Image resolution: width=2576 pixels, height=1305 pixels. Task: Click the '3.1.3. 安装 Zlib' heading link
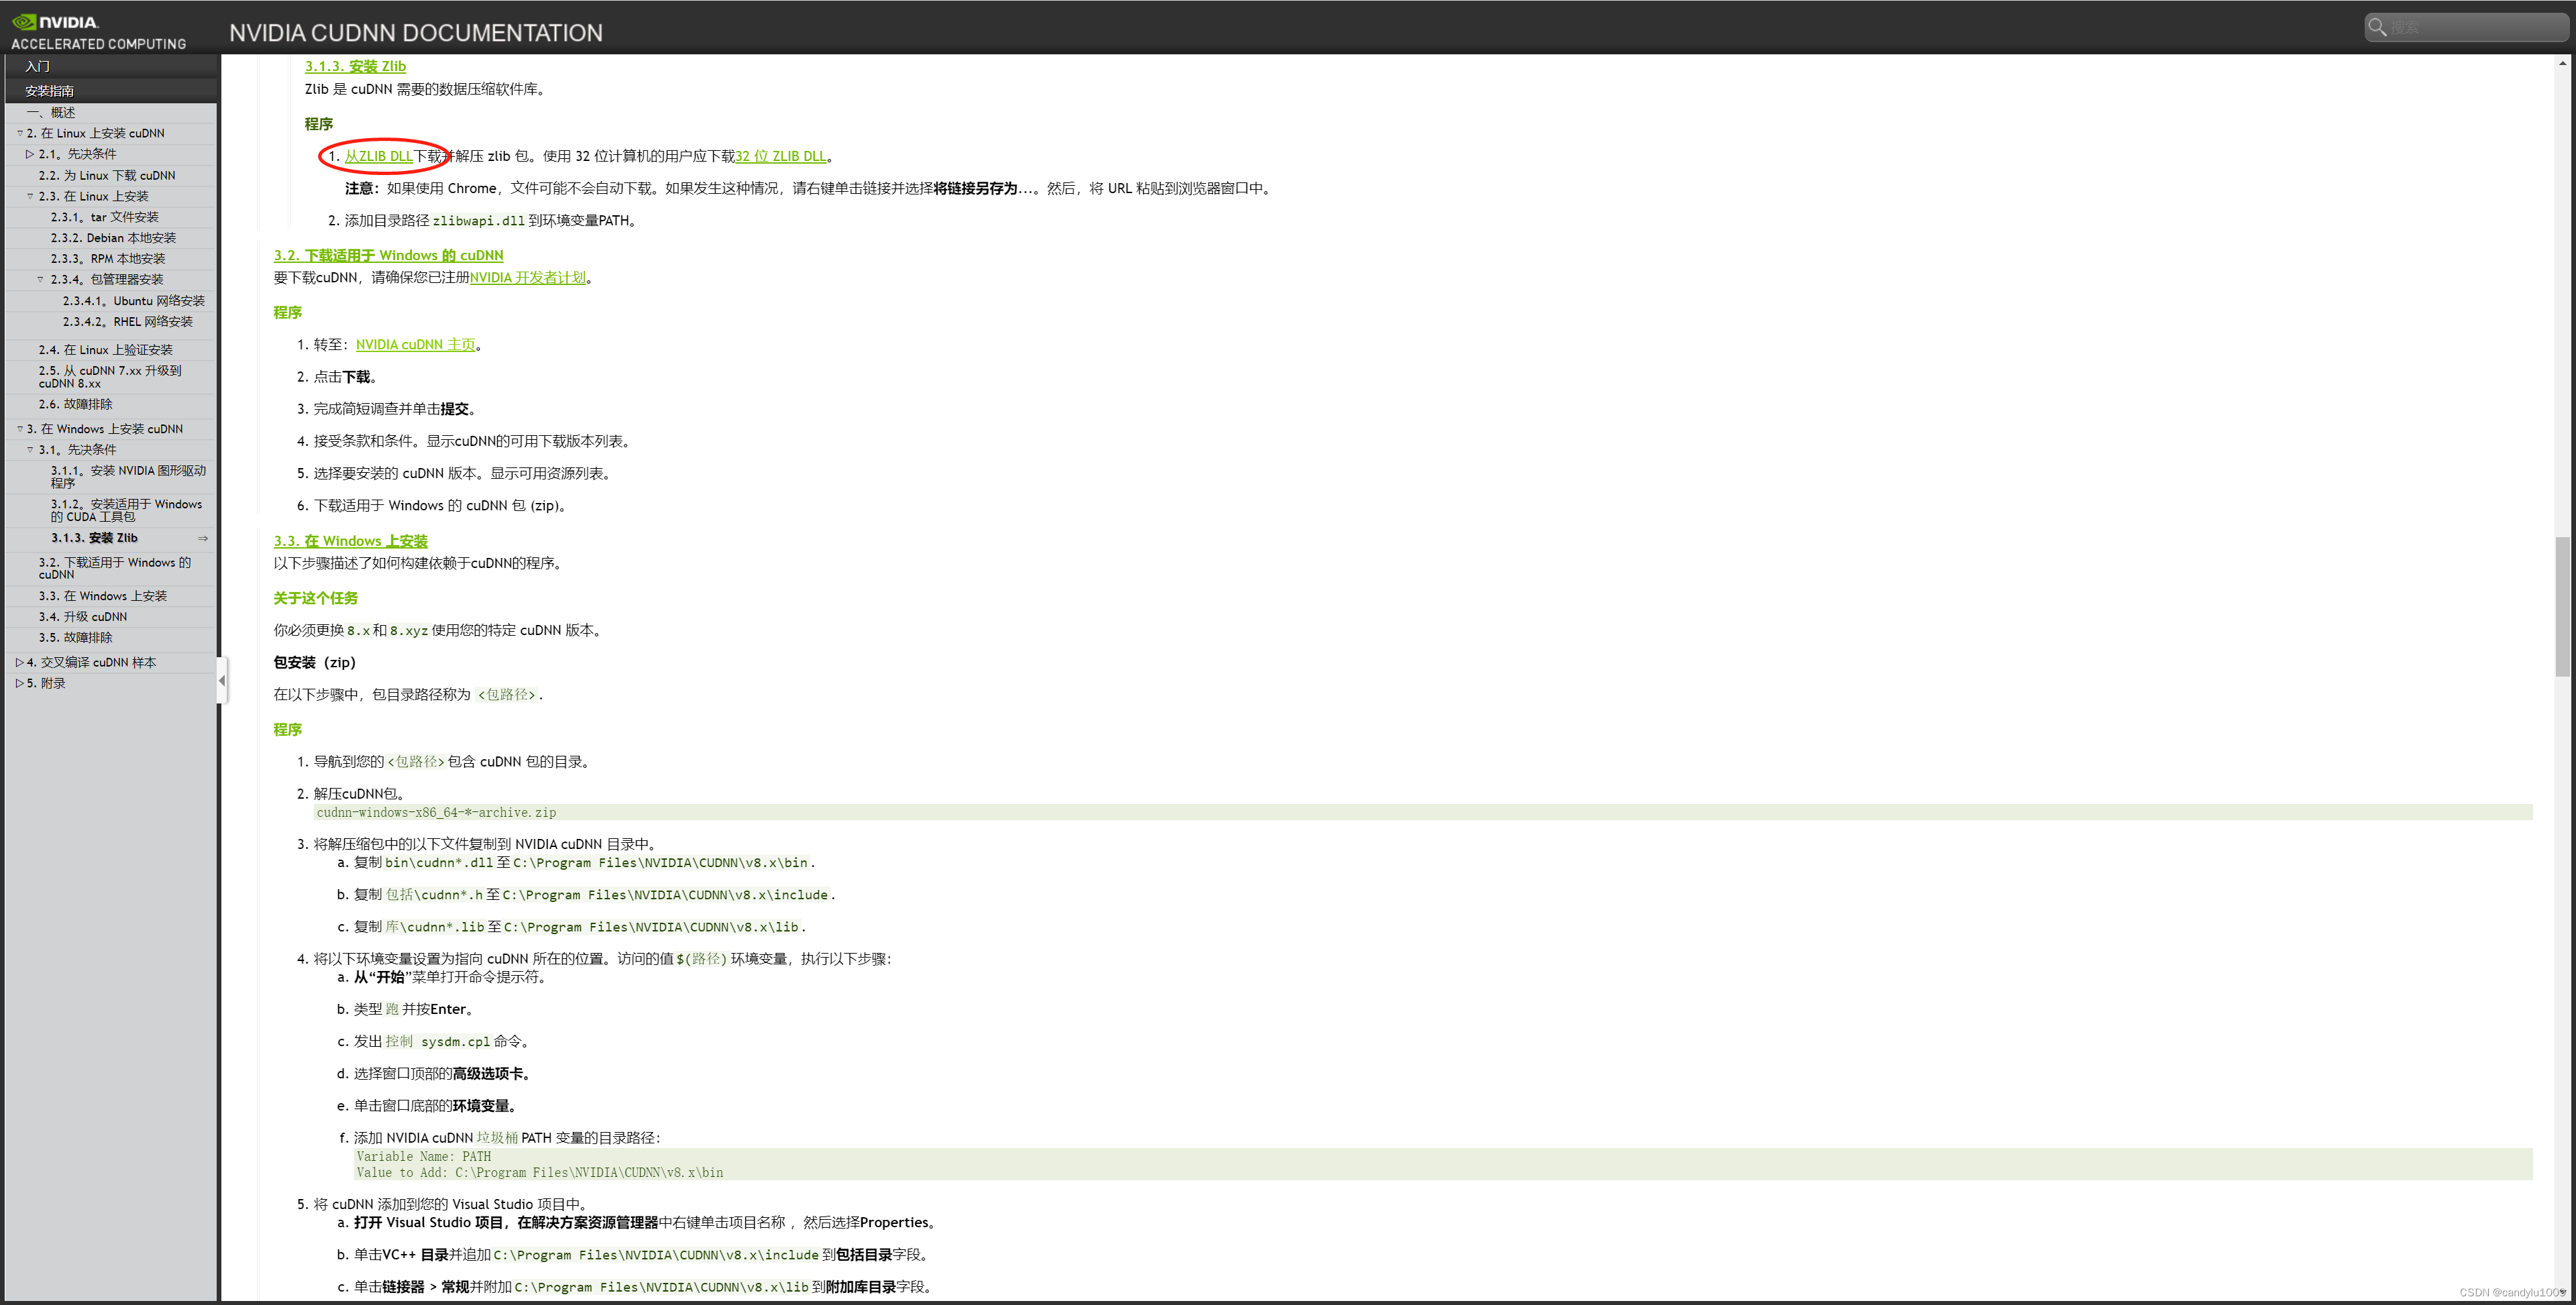click(x=355, y=66)
